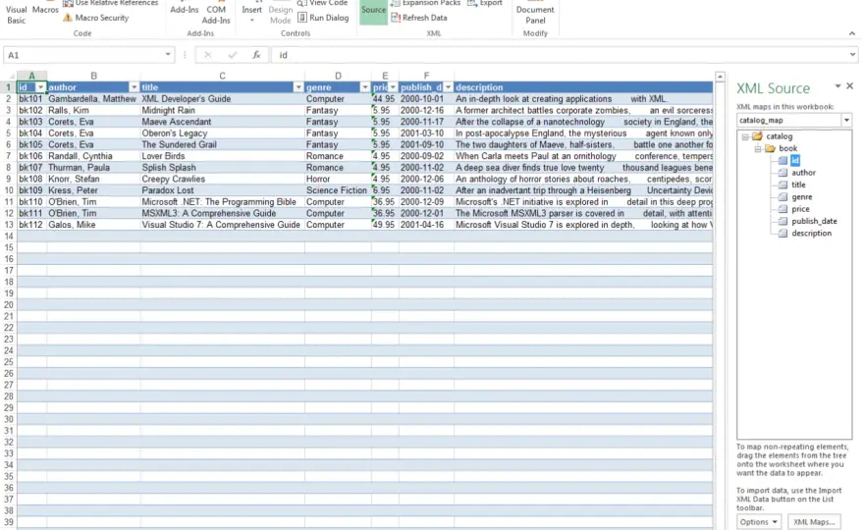The image size is (864, 530).
Task: Select column C header
Action: pyautogui.click(x=222, y=76)
